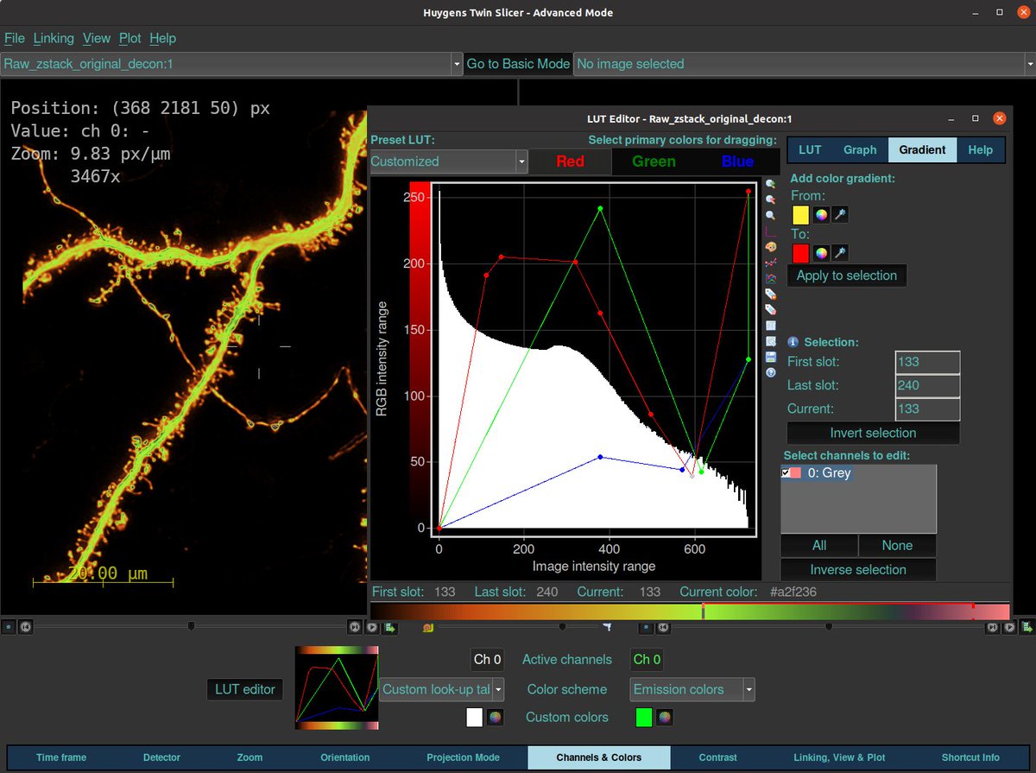1036x773 pixels.
Task: Open the Preset LUT Customized dropdown
Action: tap(449, 162)
